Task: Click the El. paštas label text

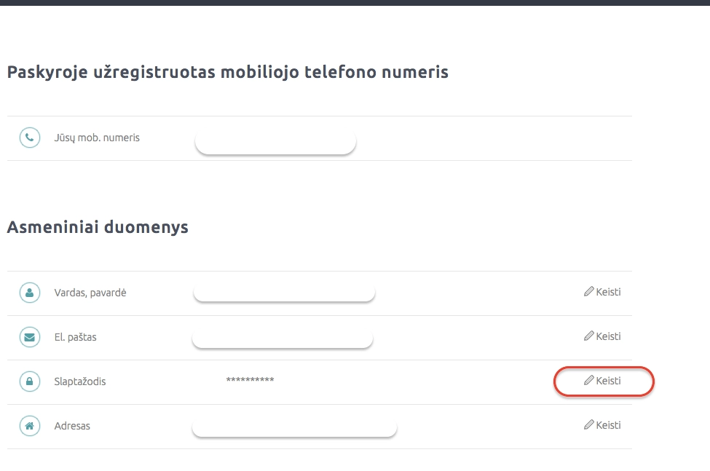Action: tap(75, 337)
